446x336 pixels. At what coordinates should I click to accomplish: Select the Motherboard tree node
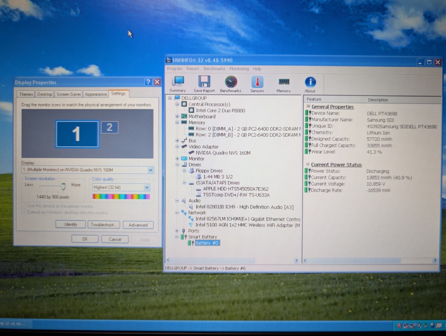click(202, 116)
